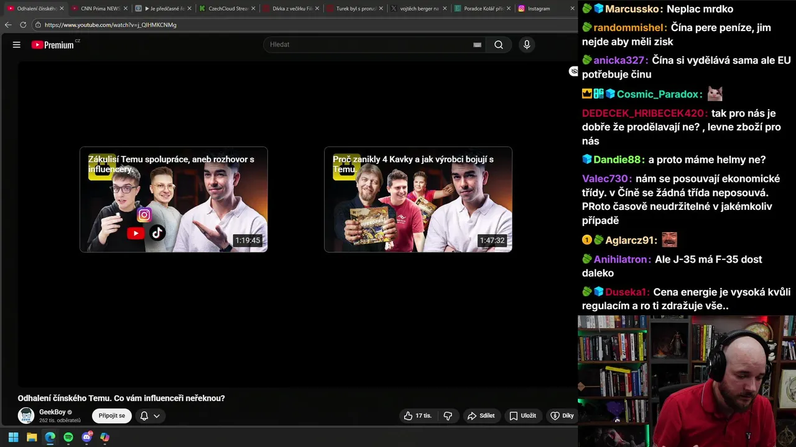Open the YouTube hamburger guide menu
The image size is (796, 447).
[x=17, y=45]
